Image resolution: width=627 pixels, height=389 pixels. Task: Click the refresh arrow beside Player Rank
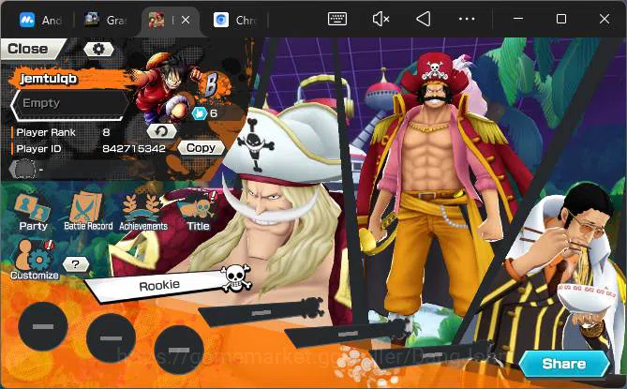(x=161, y=131)
